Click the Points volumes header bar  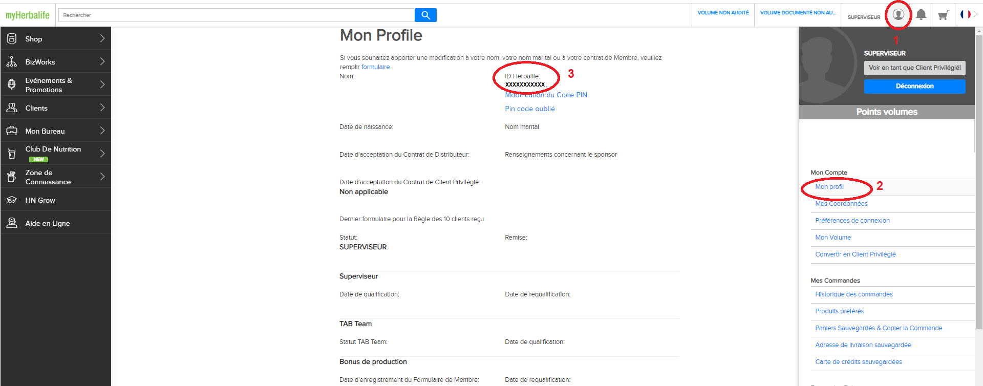coord(887,112)
